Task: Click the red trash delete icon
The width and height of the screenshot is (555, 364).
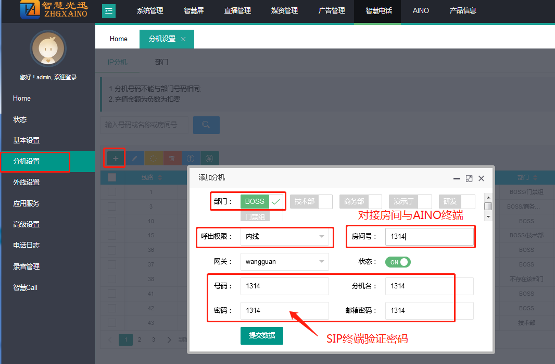Action: coord(172,159)
